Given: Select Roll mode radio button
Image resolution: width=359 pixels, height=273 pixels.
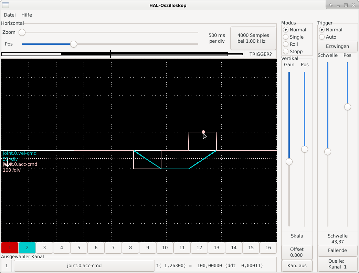Looking at the screenshot, I should coord(286,44).
